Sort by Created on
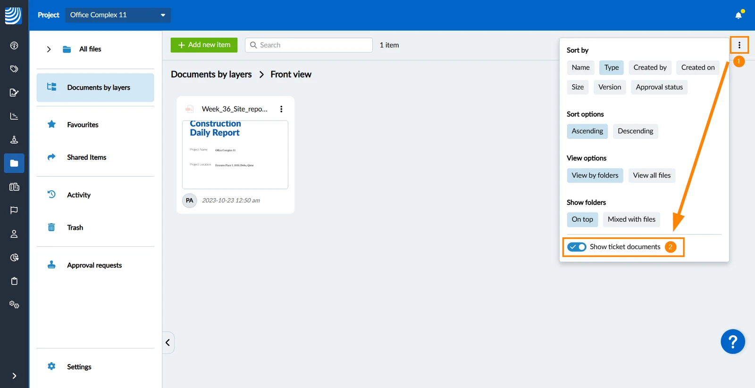 click(x=698, y=67)
